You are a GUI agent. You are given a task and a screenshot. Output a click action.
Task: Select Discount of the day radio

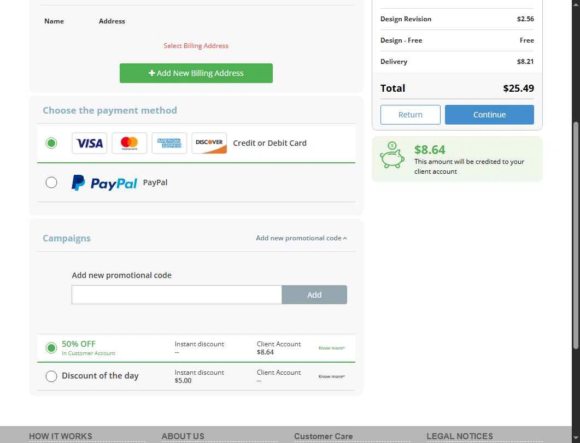click(51, 376)
